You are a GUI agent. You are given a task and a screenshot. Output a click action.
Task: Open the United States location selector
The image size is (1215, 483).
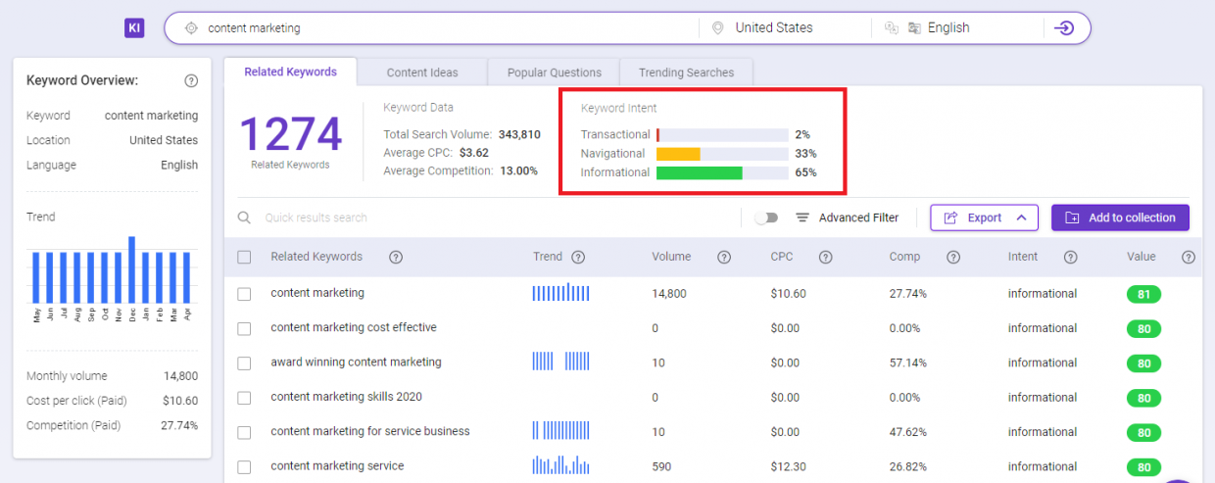click(x=774, y=28)
